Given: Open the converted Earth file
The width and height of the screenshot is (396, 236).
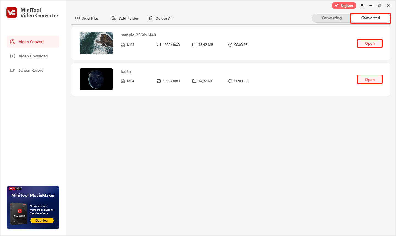Looking at the screenshot, I should click(370, 80).
